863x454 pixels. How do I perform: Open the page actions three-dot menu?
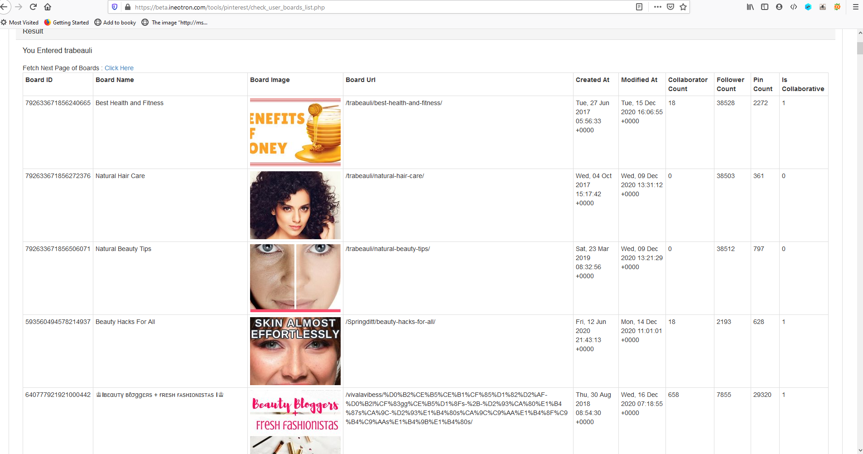click(x=658, y=7)
